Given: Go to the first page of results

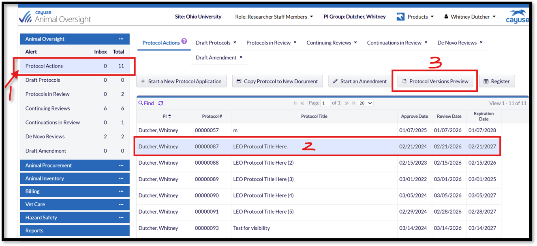Looking at the screenshot, I should point(295,103).
